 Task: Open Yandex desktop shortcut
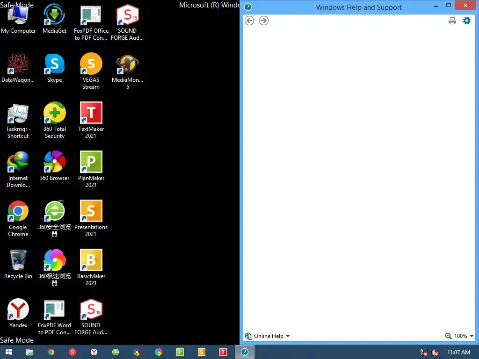click(x=18, y=314)
